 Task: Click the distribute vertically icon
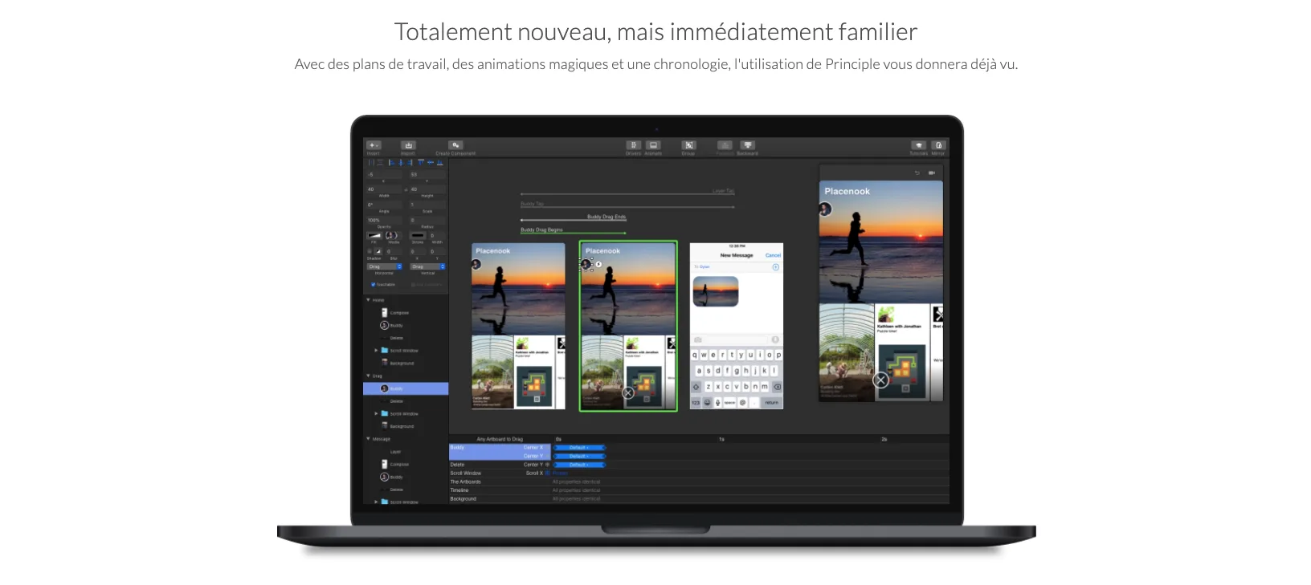tap(380, 163)
